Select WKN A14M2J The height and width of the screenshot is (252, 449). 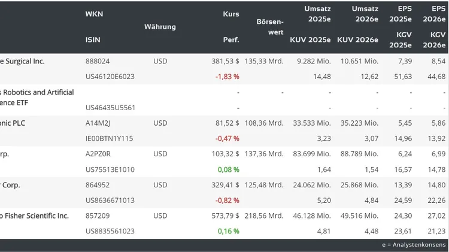98,123
